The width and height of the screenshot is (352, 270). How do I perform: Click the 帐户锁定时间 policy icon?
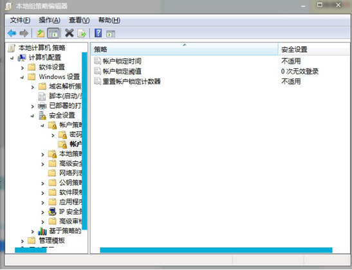point(97,61)
